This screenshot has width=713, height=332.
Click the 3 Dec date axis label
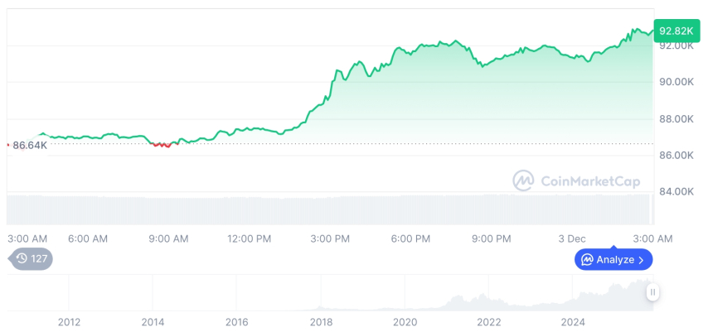tap(571, 238)
